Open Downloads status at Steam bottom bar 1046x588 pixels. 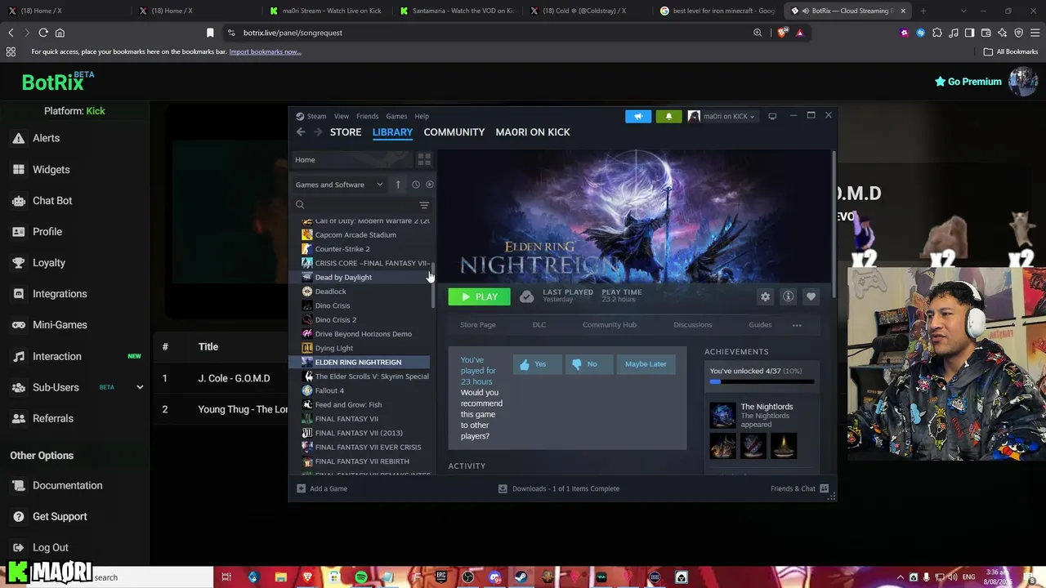point(559,488)
